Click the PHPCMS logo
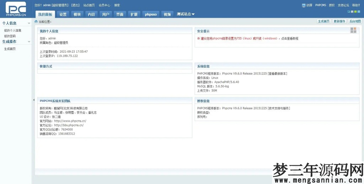Screen dimensions: 364x184 coord(16,9)
